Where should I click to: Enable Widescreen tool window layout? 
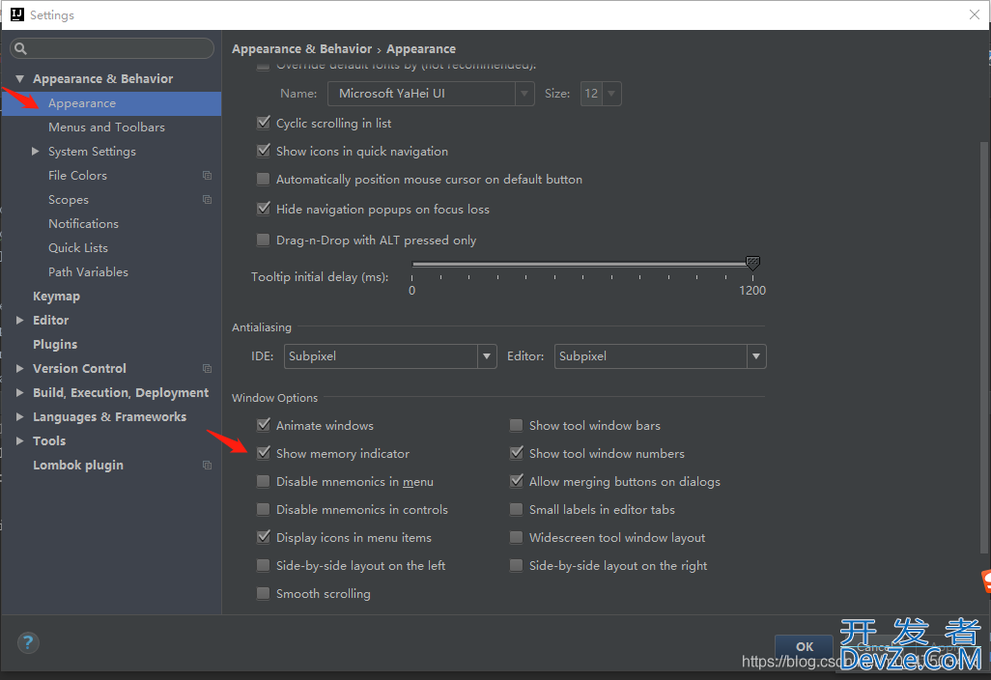(x=517, y=537)
